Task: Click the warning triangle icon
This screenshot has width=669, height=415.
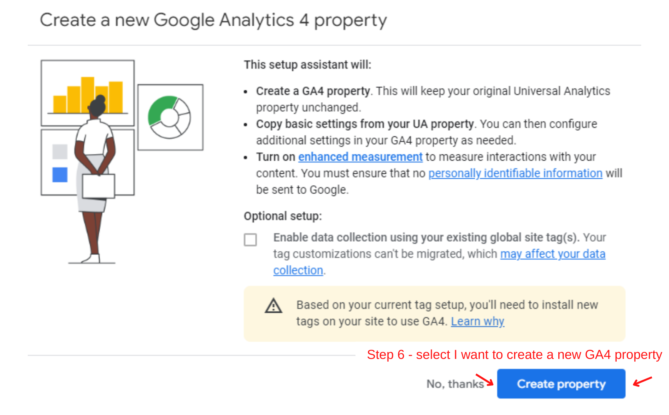Action: point(273,306)
